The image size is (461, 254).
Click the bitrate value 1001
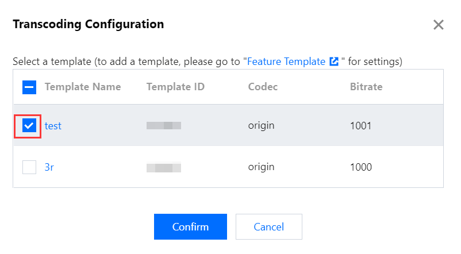[x=360, y=126]
